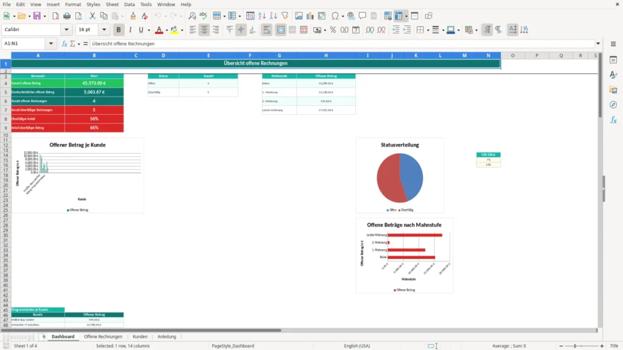Insert a comment
Screen dimensions: 623x350
(x=363, y=16)
